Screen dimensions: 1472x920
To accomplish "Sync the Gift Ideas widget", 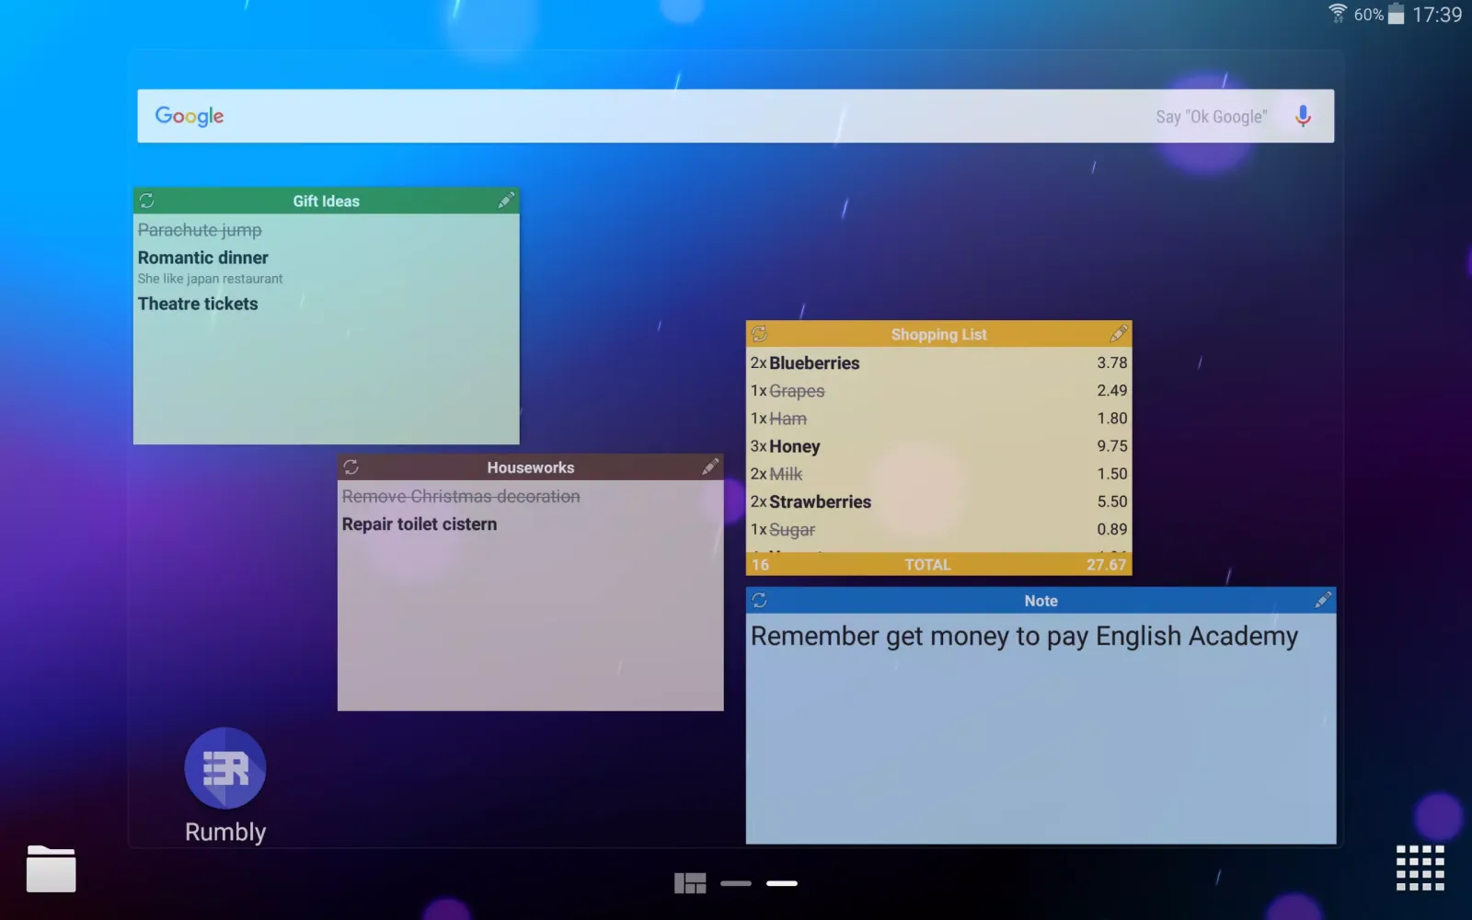I will tap(147, 201).
